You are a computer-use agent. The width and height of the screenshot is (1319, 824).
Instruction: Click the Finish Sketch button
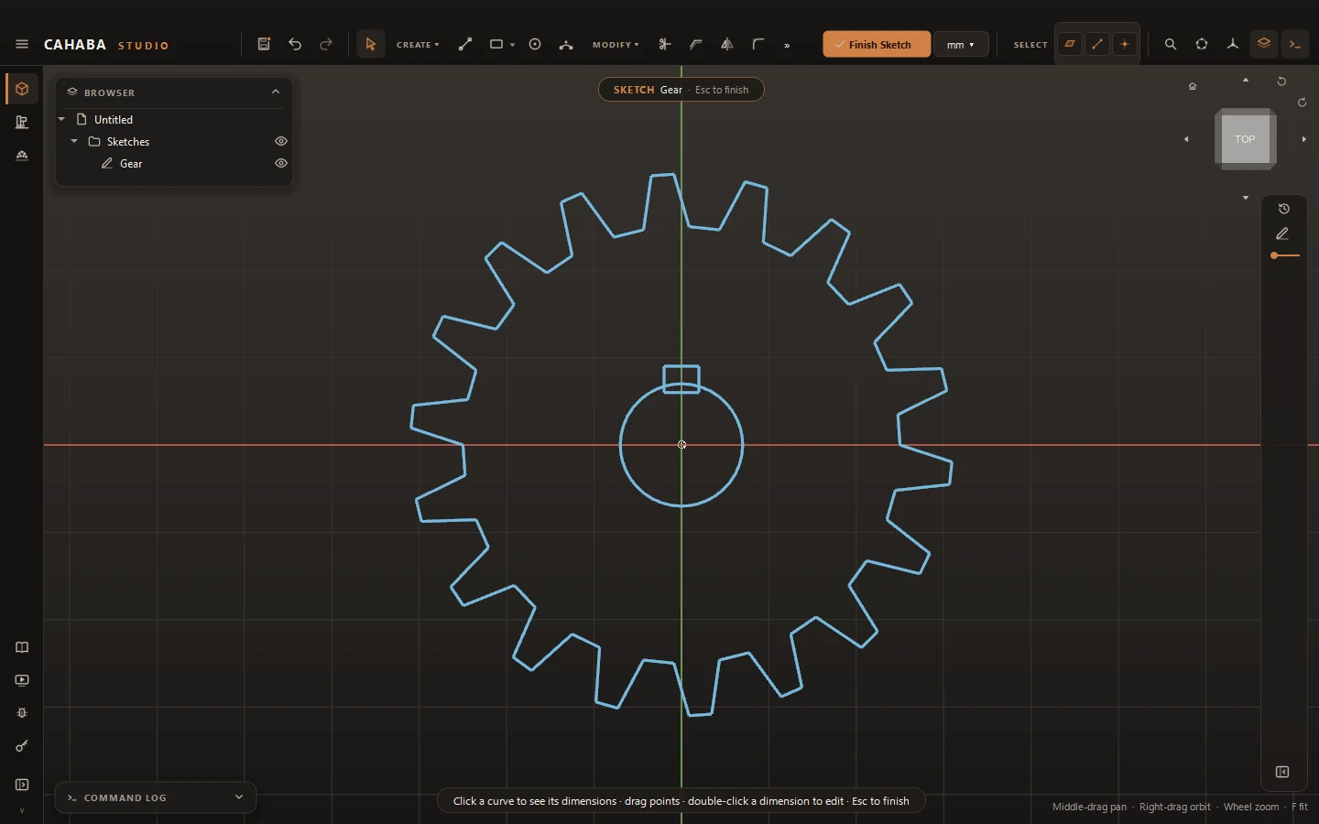tap(877, 44)
